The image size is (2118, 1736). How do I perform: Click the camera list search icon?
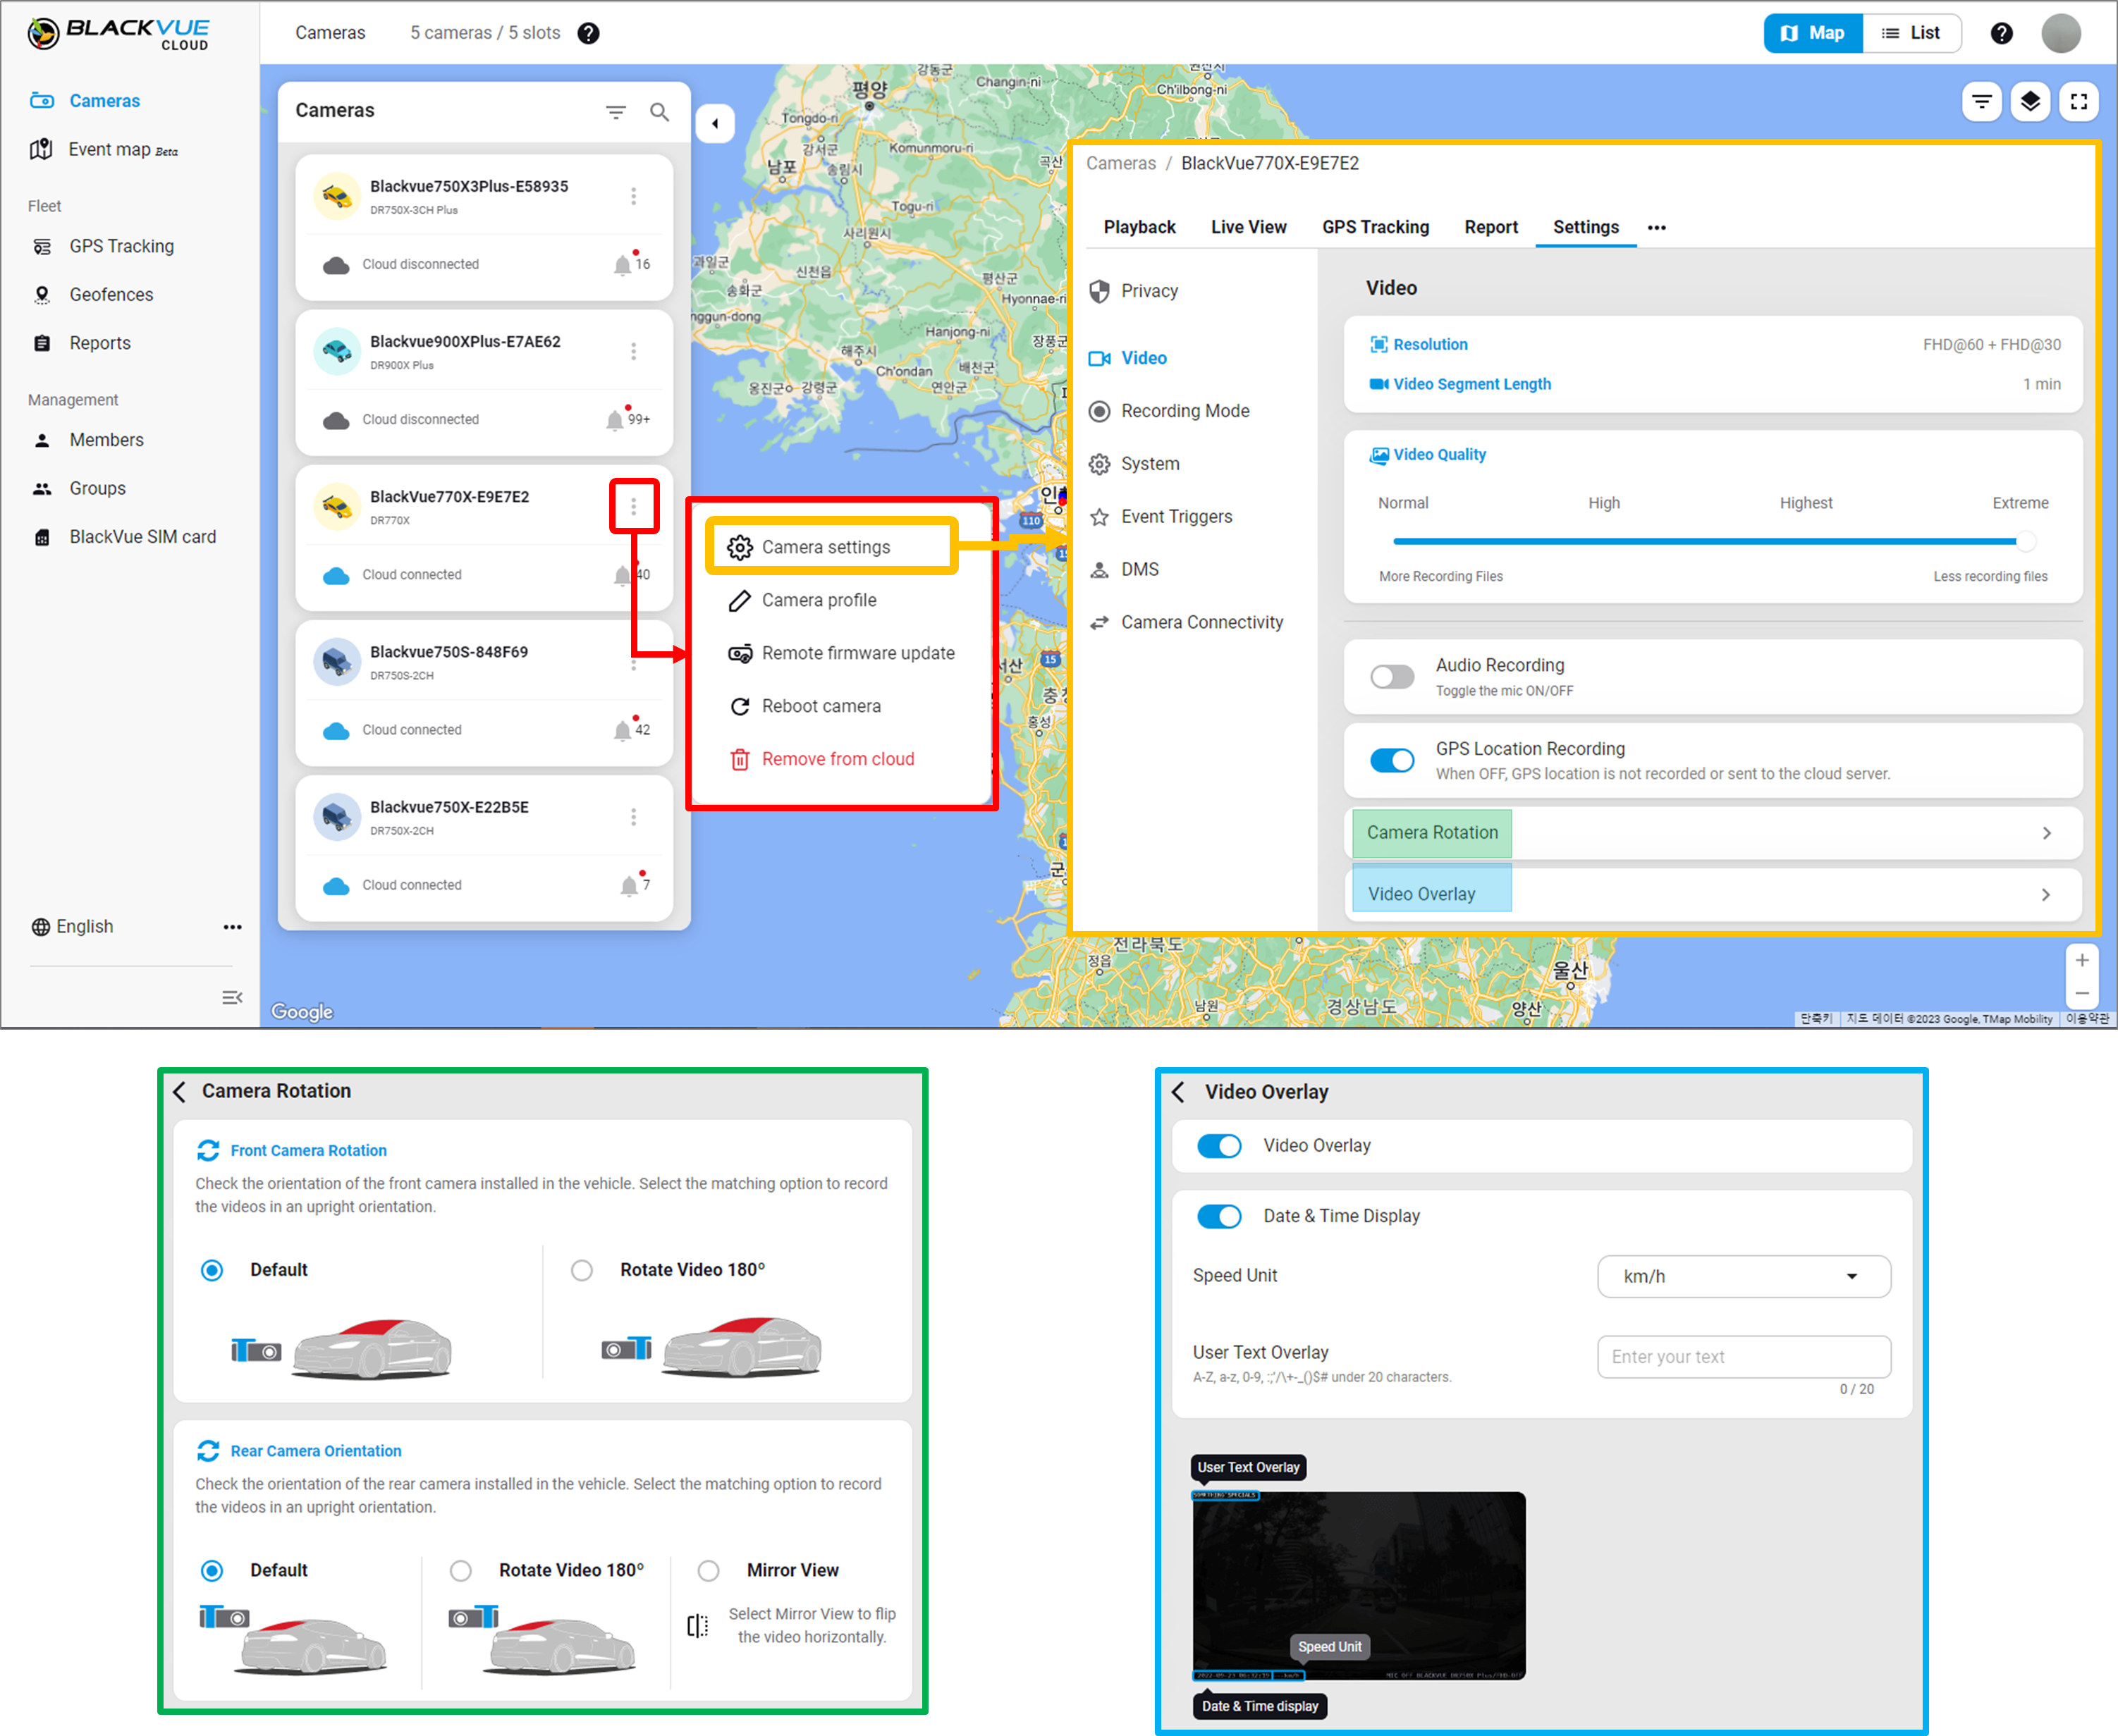pyautogui.click(x=659, y=111)
